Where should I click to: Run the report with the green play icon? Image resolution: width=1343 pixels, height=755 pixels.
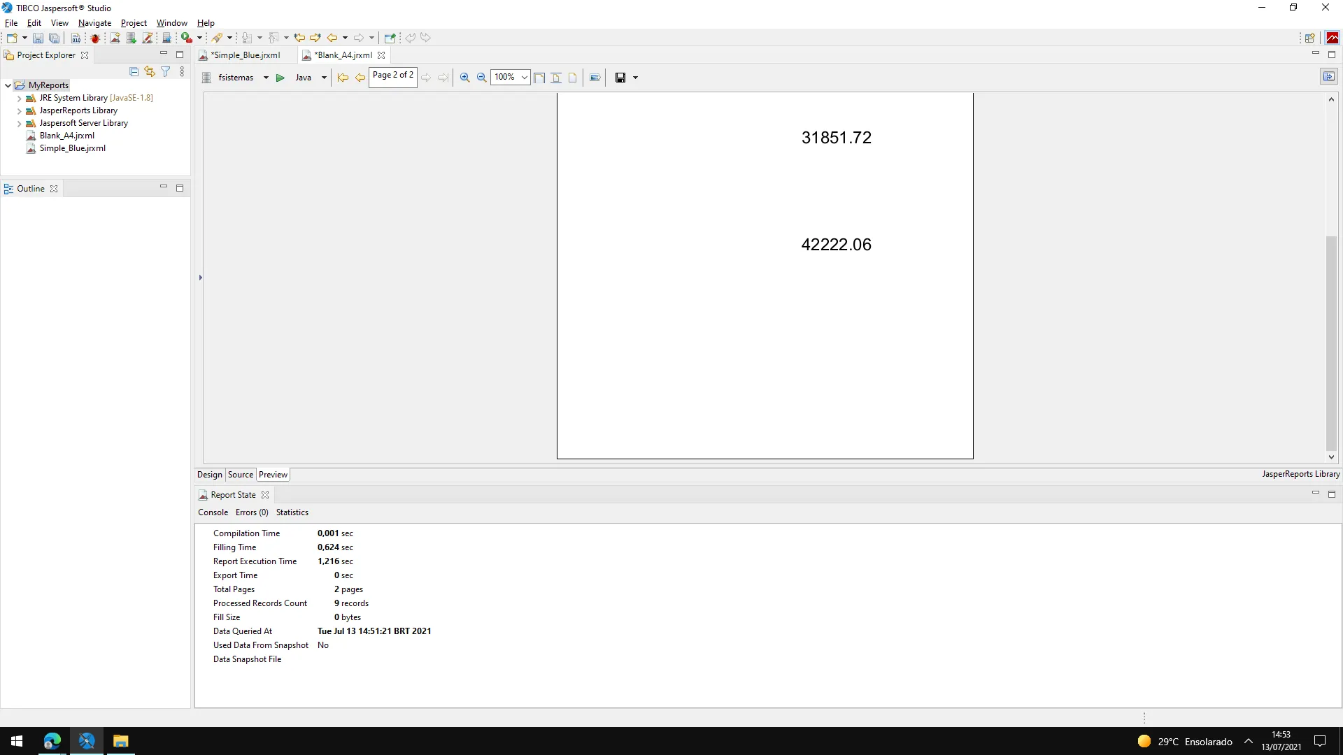280,78
